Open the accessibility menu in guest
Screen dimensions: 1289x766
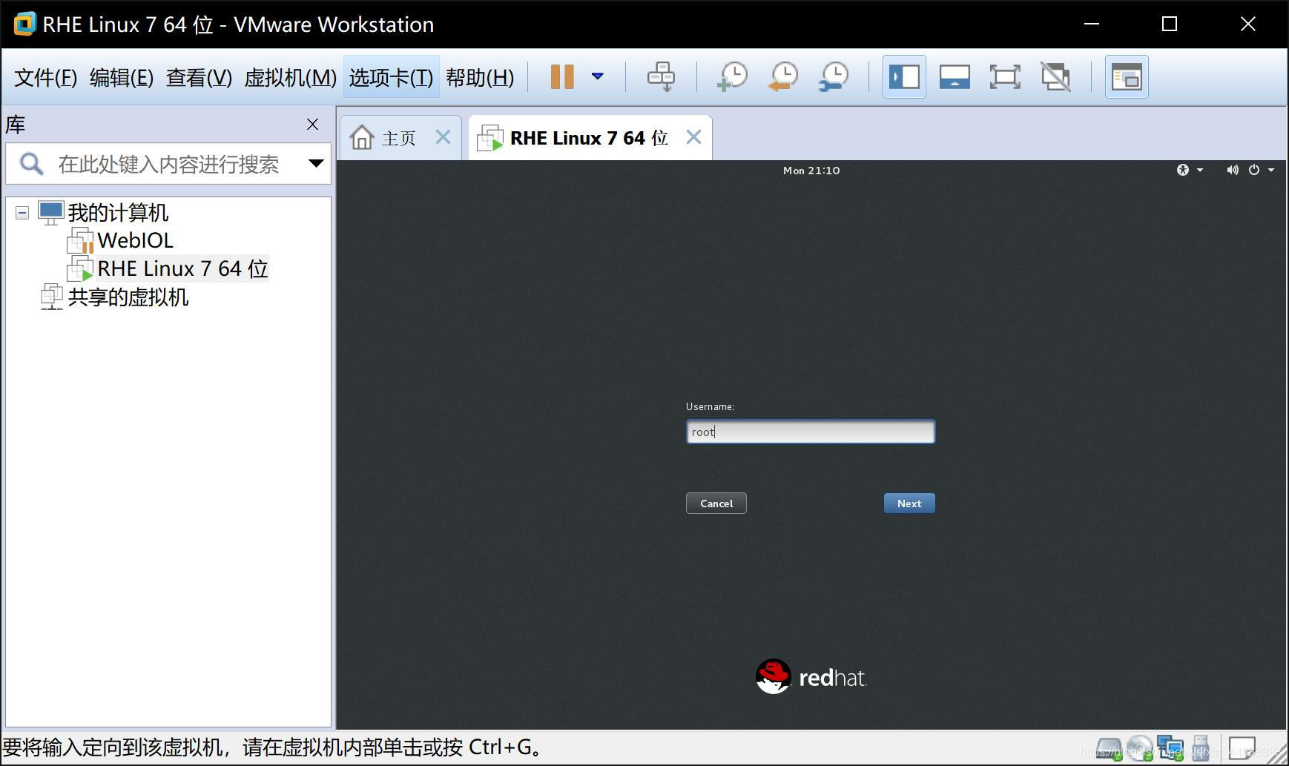[x=1190, y=170]
